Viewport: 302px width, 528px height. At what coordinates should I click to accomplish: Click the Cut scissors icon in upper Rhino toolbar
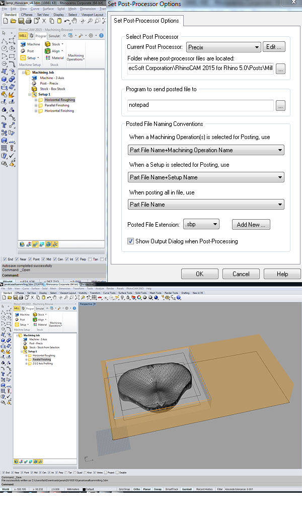point(44,21)
